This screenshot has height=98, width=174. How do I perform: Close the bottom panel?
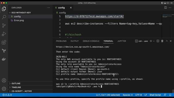pos(171,41)
